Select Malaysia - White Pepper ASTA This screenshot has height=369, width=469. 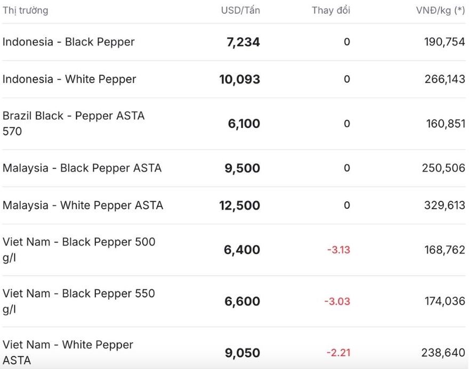(83, 206)
